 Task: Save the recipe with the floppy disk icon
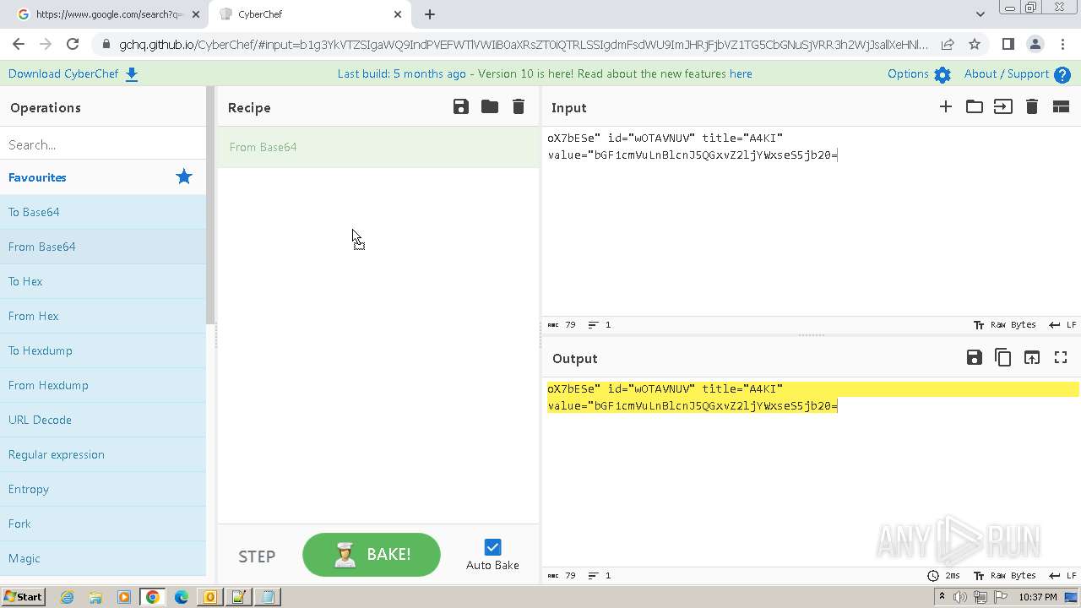461,106
